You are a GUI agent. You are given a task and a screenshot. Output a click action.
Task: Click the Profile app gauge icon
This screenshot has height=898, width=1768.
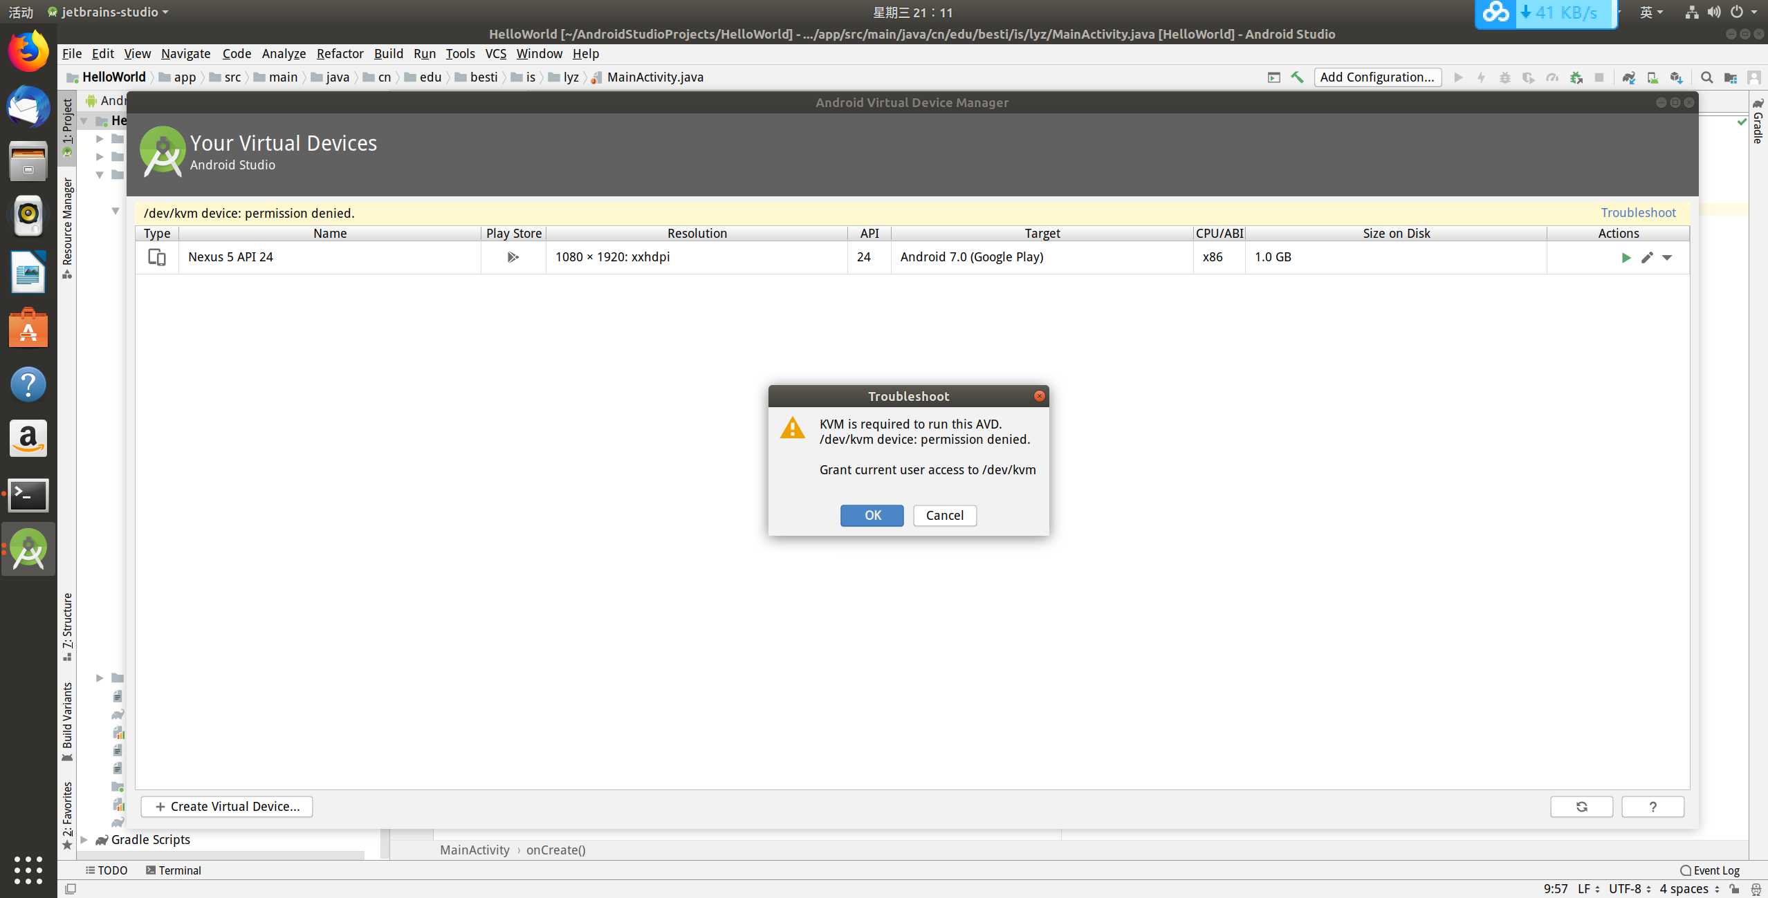1552,77
